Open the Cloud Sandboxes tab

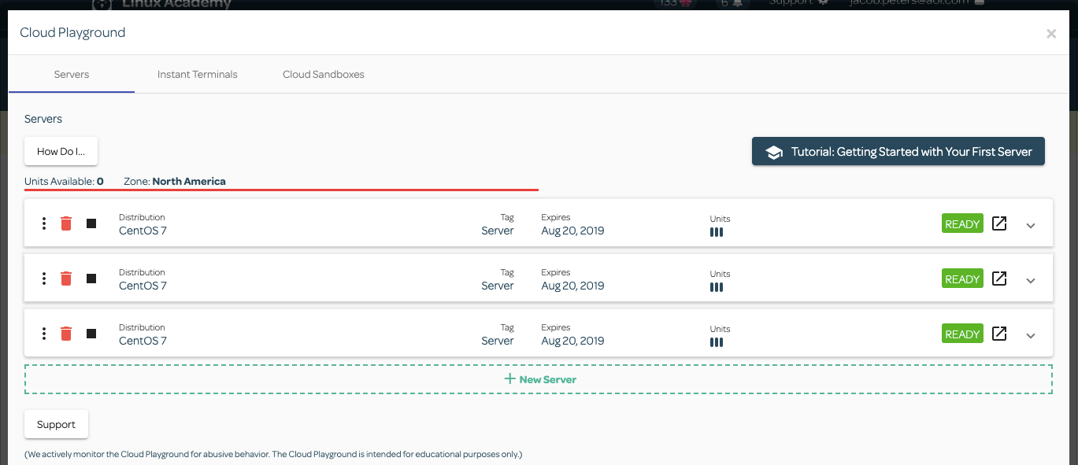(323, 74)
